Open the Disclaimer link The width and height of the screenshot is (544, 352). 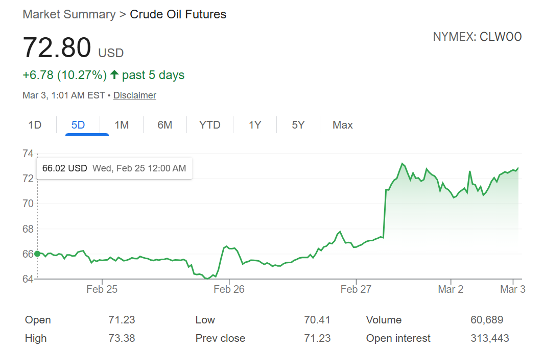point(134,95)
